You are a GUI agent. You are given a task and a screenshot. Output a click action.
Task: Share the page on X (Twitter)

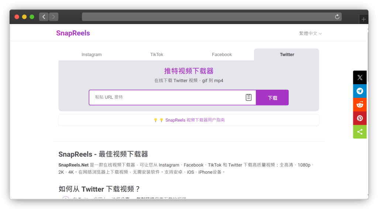360,78
